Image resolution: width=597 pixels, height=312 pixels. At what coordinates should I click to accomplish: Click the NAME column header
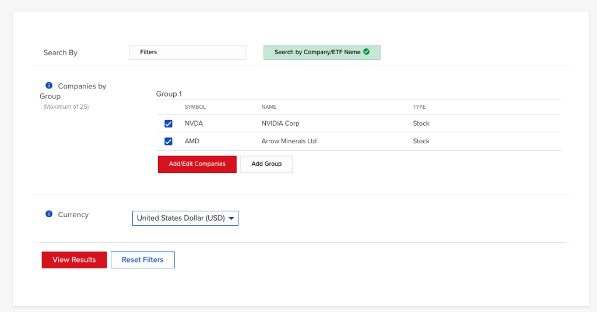tap(269, 107)
